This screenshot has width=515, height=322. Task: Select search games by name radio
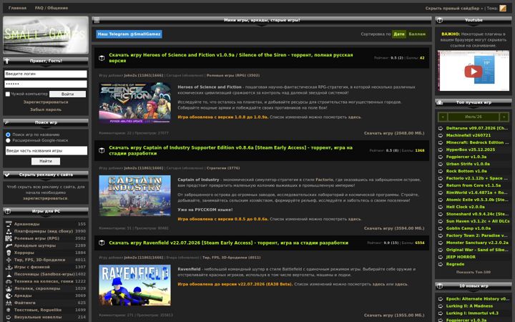coord(8,135)
